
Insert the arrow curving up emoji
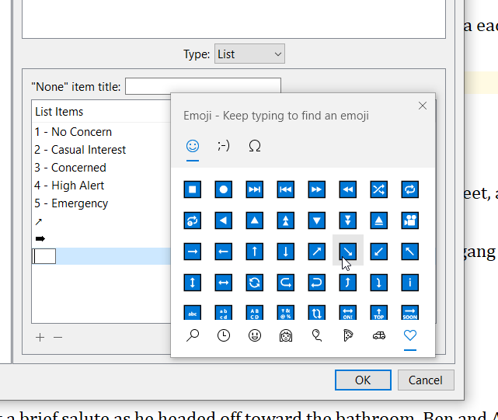348,283
